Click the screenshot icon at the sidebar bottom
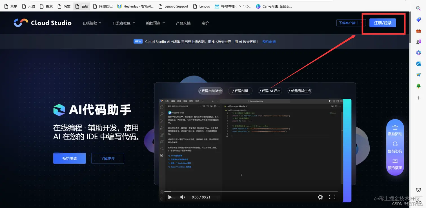 [x=418, y=190]
